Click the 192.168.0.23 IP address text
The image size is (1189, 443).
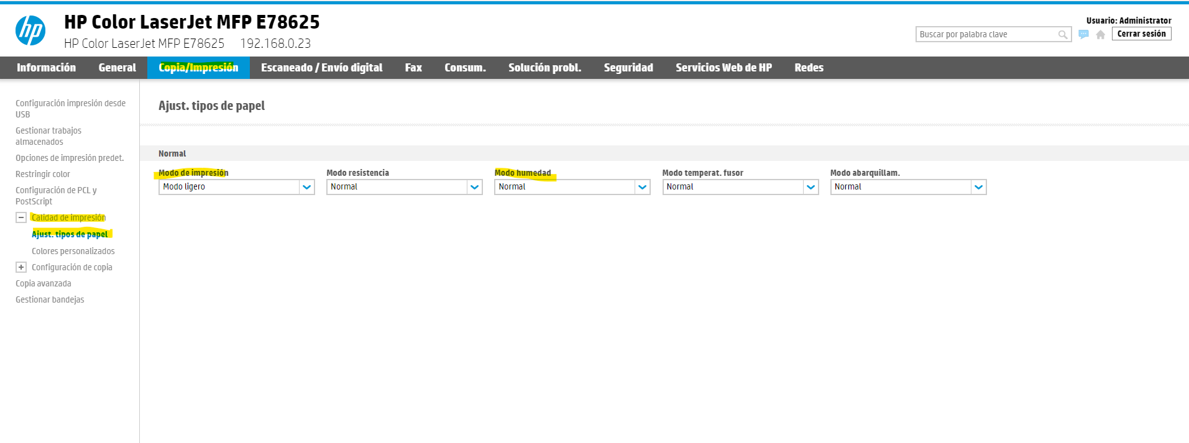click(275, 43)
